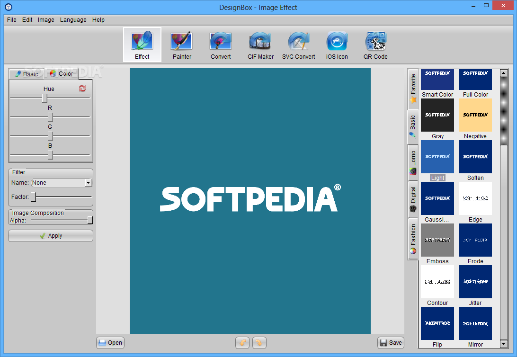
Task: Launch the GIF Maker tool
Action: [260, 45]
